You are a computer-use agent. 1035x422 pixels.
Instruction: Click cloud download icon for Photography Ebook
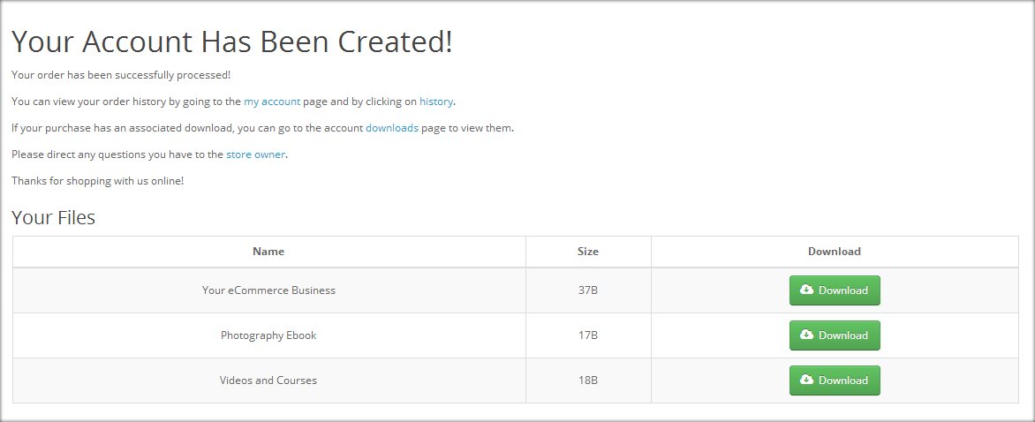806,335
